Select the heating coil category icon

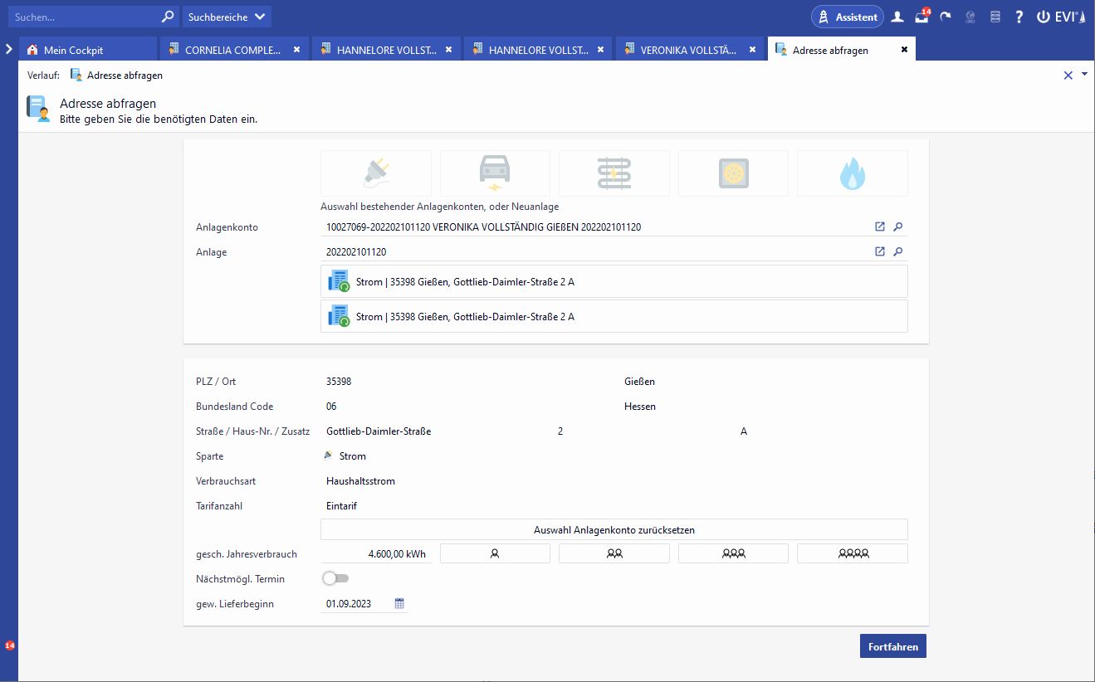click(613, 173)
